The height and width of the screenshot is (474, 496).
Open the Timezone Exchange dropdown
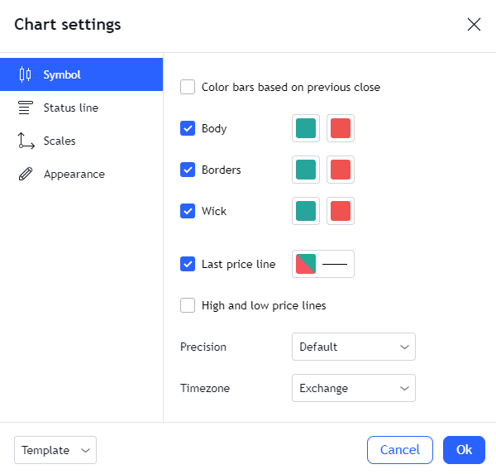coord(354,388)
